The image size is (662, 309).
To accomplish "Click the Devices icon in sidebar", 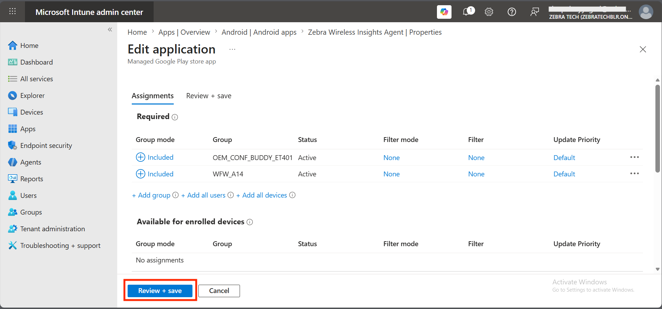I will (12, 112).
